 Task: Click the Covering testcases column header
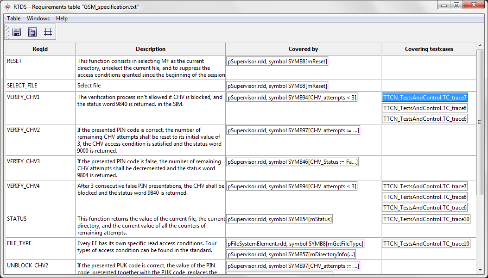(429, 49)
